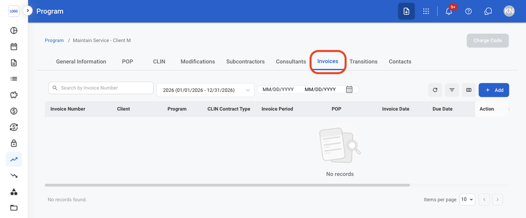Sort by Client column header
526x218 pixels.
tap(124, 109)
